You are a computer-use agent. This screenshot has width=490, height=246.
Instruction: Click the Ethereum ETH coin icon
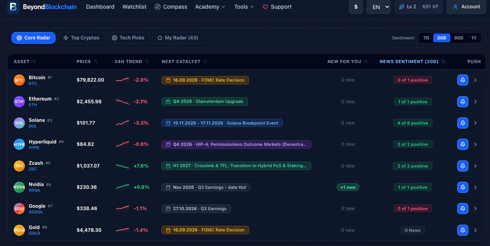tap(19, 102)
